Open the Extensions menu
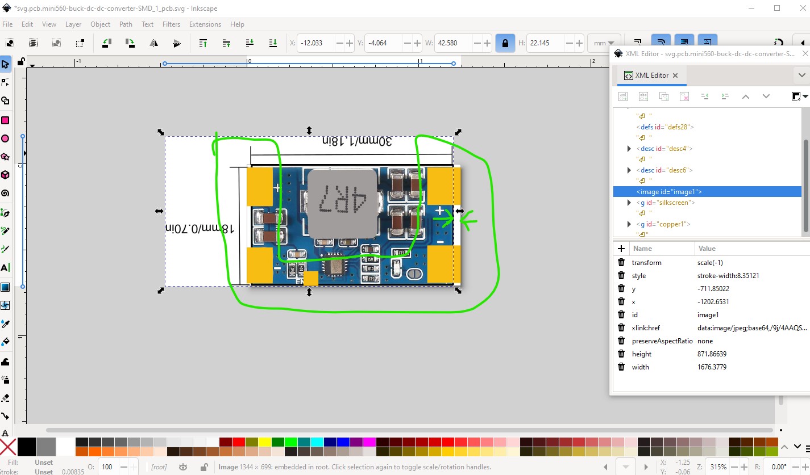 pyautogui.click(x=205, y=24)
